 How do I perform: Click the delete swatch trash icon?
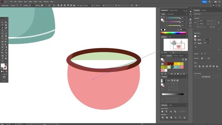[184, 74]
